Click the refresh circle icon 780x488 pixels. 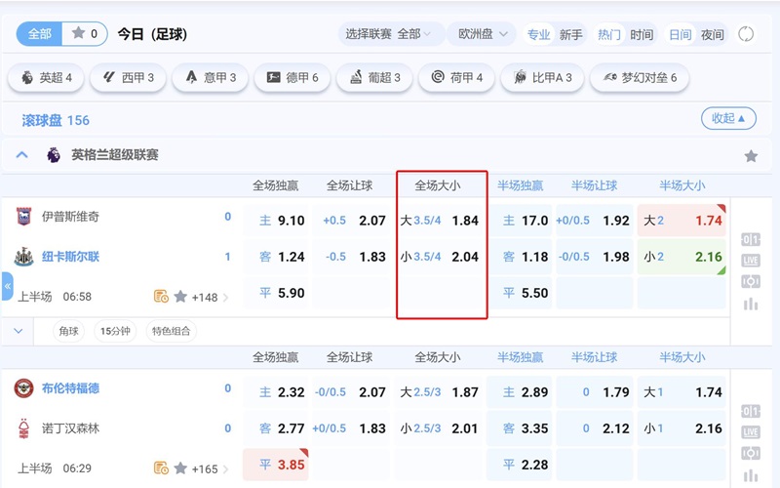click(746, 34)
